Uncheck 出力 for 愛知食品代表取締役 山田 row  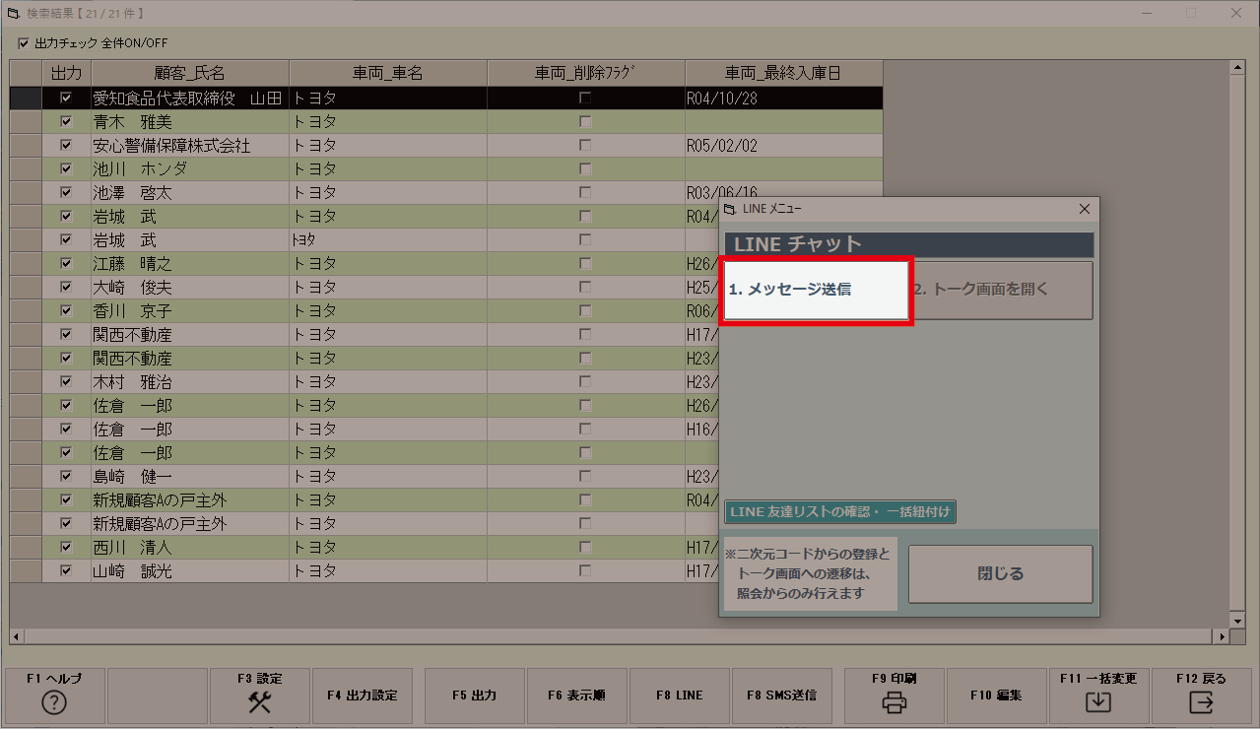coord(66,99)
